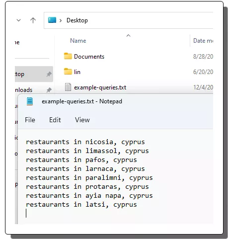Click the 8/28 date of Documents
The height and width of the screenshot is (239, 228).
coord(203,57)
